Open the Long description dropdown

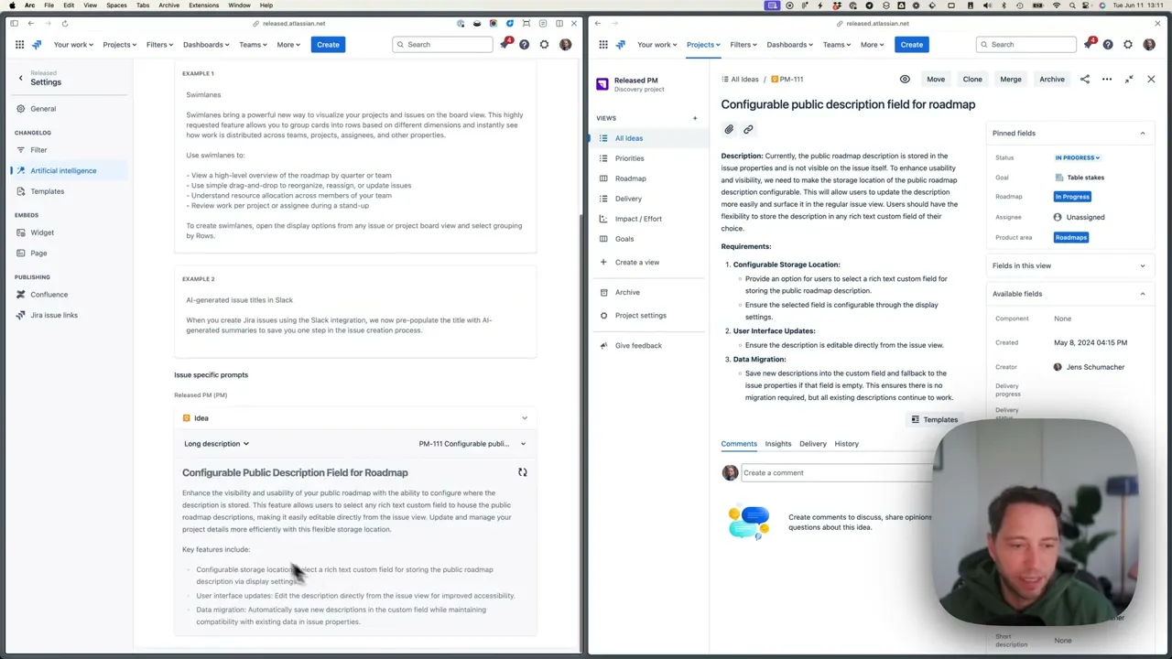click(216, 444)
